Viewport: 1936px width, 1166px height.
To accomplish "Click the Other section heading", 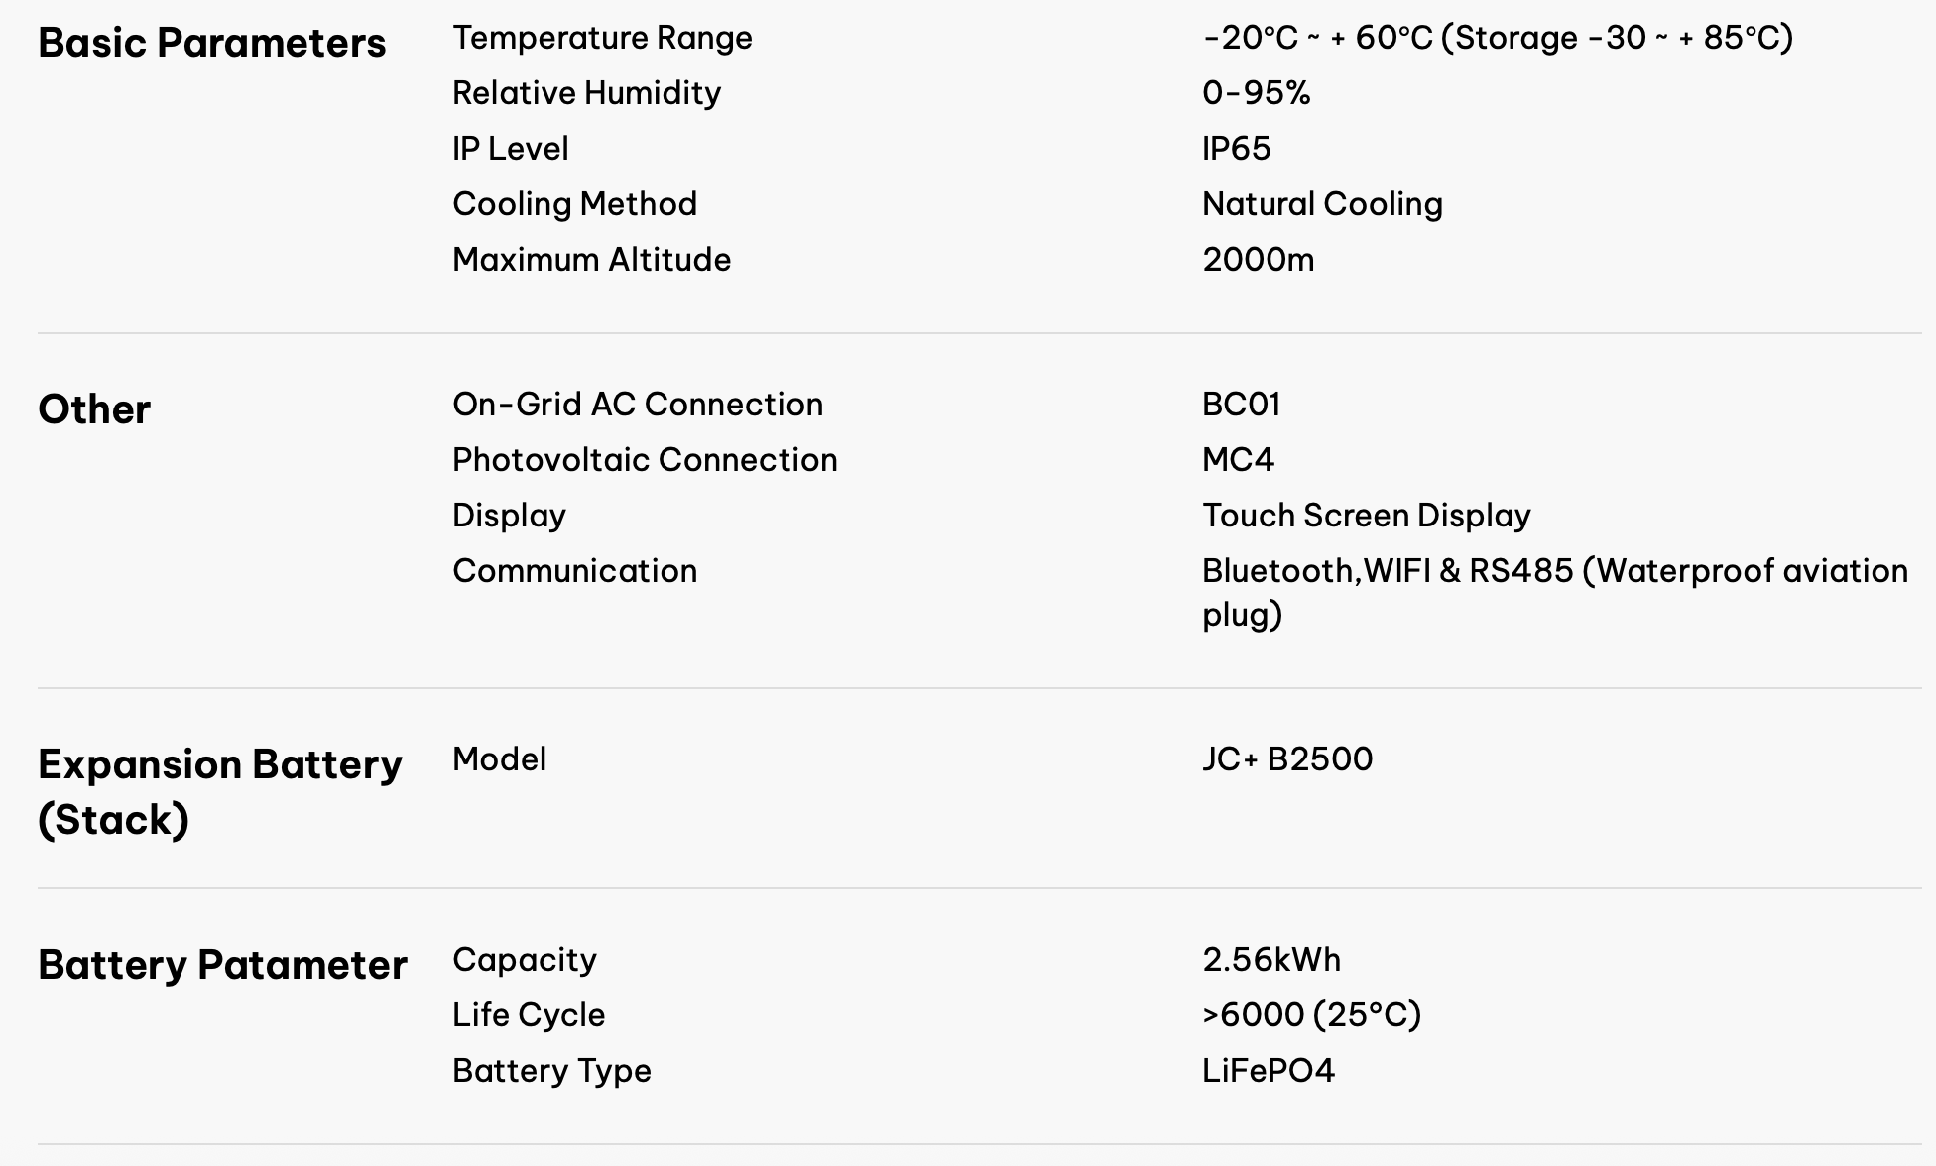I will click(x=94, y=409).
